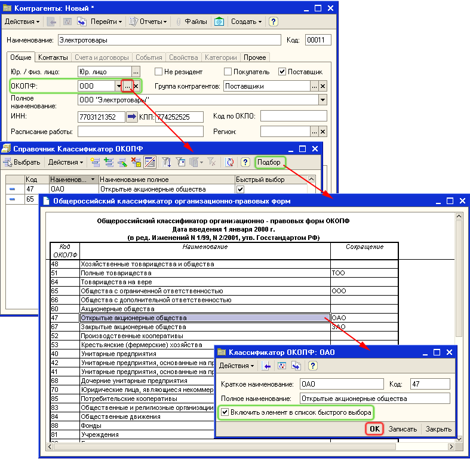The height and width of the screenshot is (459, 470).
Task: Toggle the Не резидент checkbox
Action: [x=158, y=72]
